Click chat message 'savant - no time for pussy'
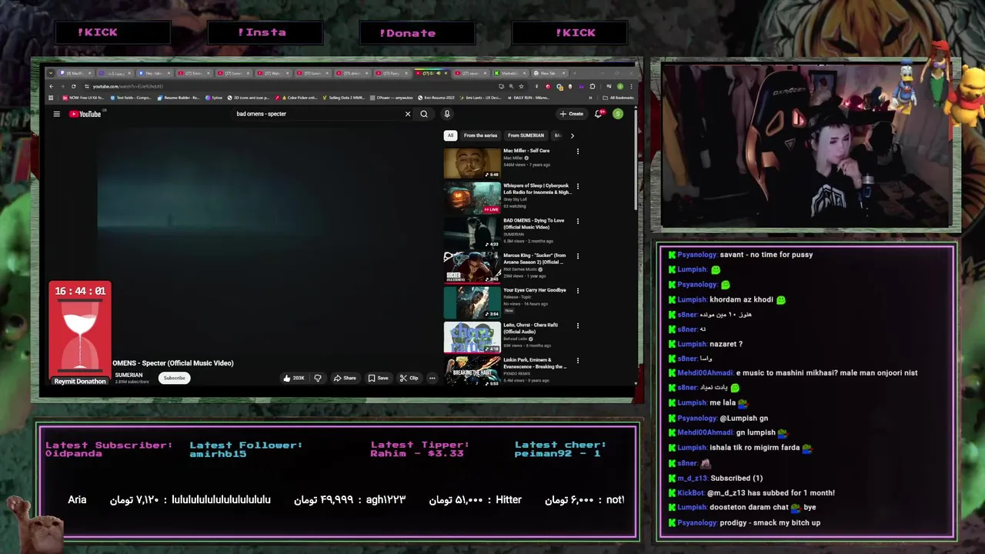 [766, 255]
